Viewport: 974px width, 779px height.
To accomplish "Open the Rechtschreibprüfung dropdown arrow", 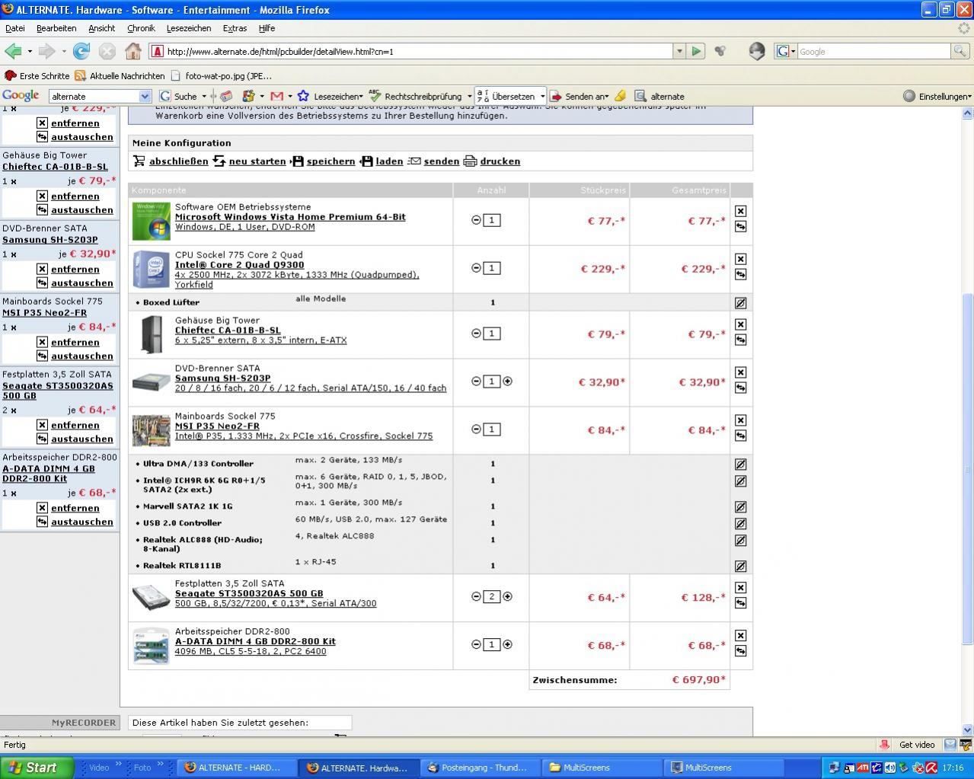I will 469,97.
